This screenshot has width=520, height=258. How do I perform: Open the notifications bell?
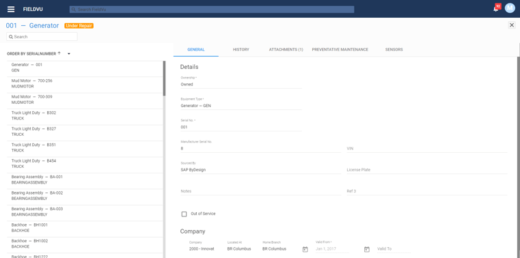[x=496, y=9]
